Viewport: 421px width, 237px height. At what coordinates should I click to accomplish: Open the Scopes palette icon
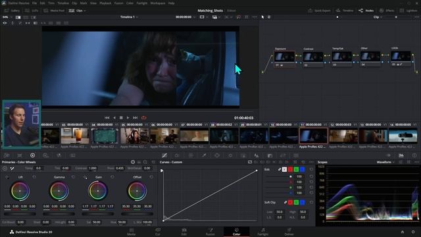[x=401, y=155]
